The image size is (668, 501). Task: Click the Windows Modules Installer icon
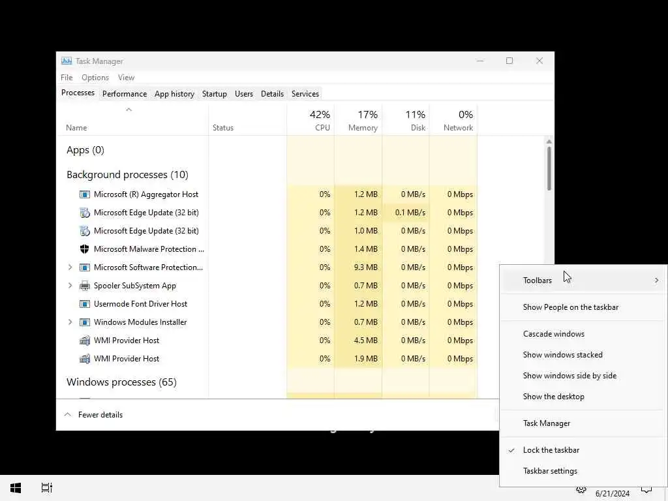85,322
